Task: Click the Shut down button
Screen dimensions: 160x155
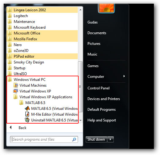Action: coord(96,139)
